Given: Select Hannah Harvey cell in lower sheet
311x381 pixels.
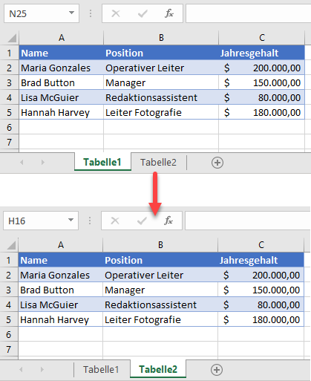Looking at the screenshot, I should click(61, 319).
